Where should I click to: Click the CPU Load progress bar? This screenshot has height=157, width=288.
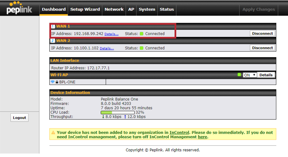pos(117,112)
